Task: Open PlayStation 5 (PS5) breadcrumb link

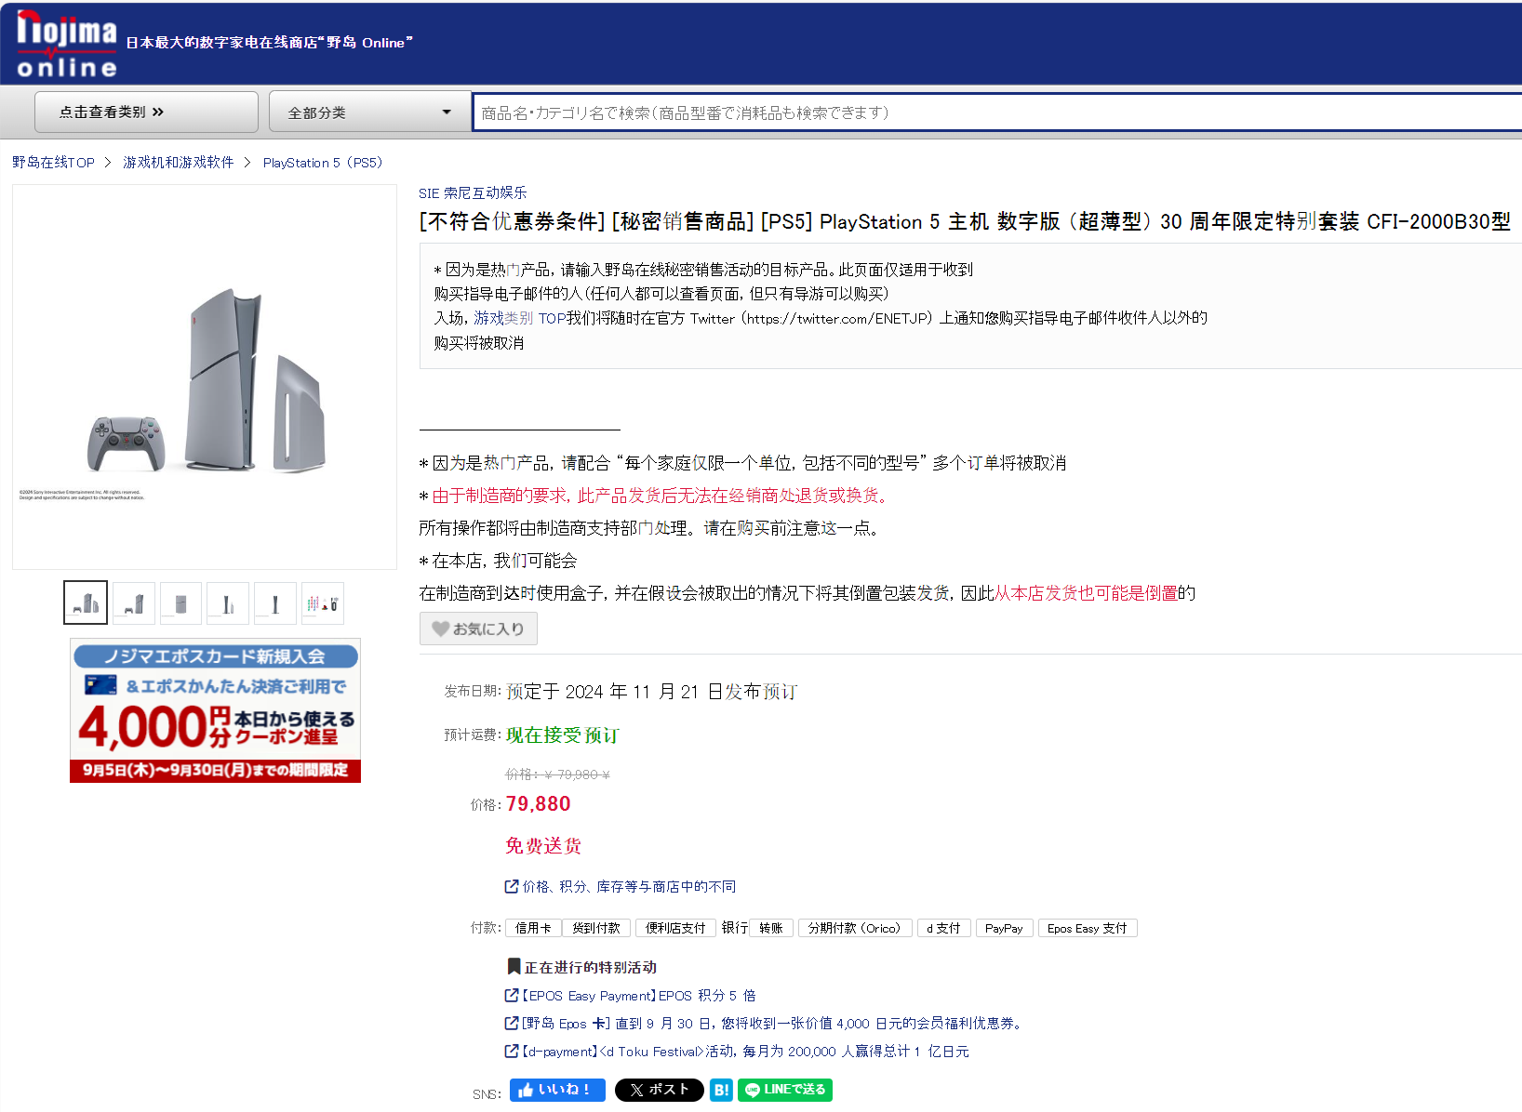Action: click(x=323, y=163)
